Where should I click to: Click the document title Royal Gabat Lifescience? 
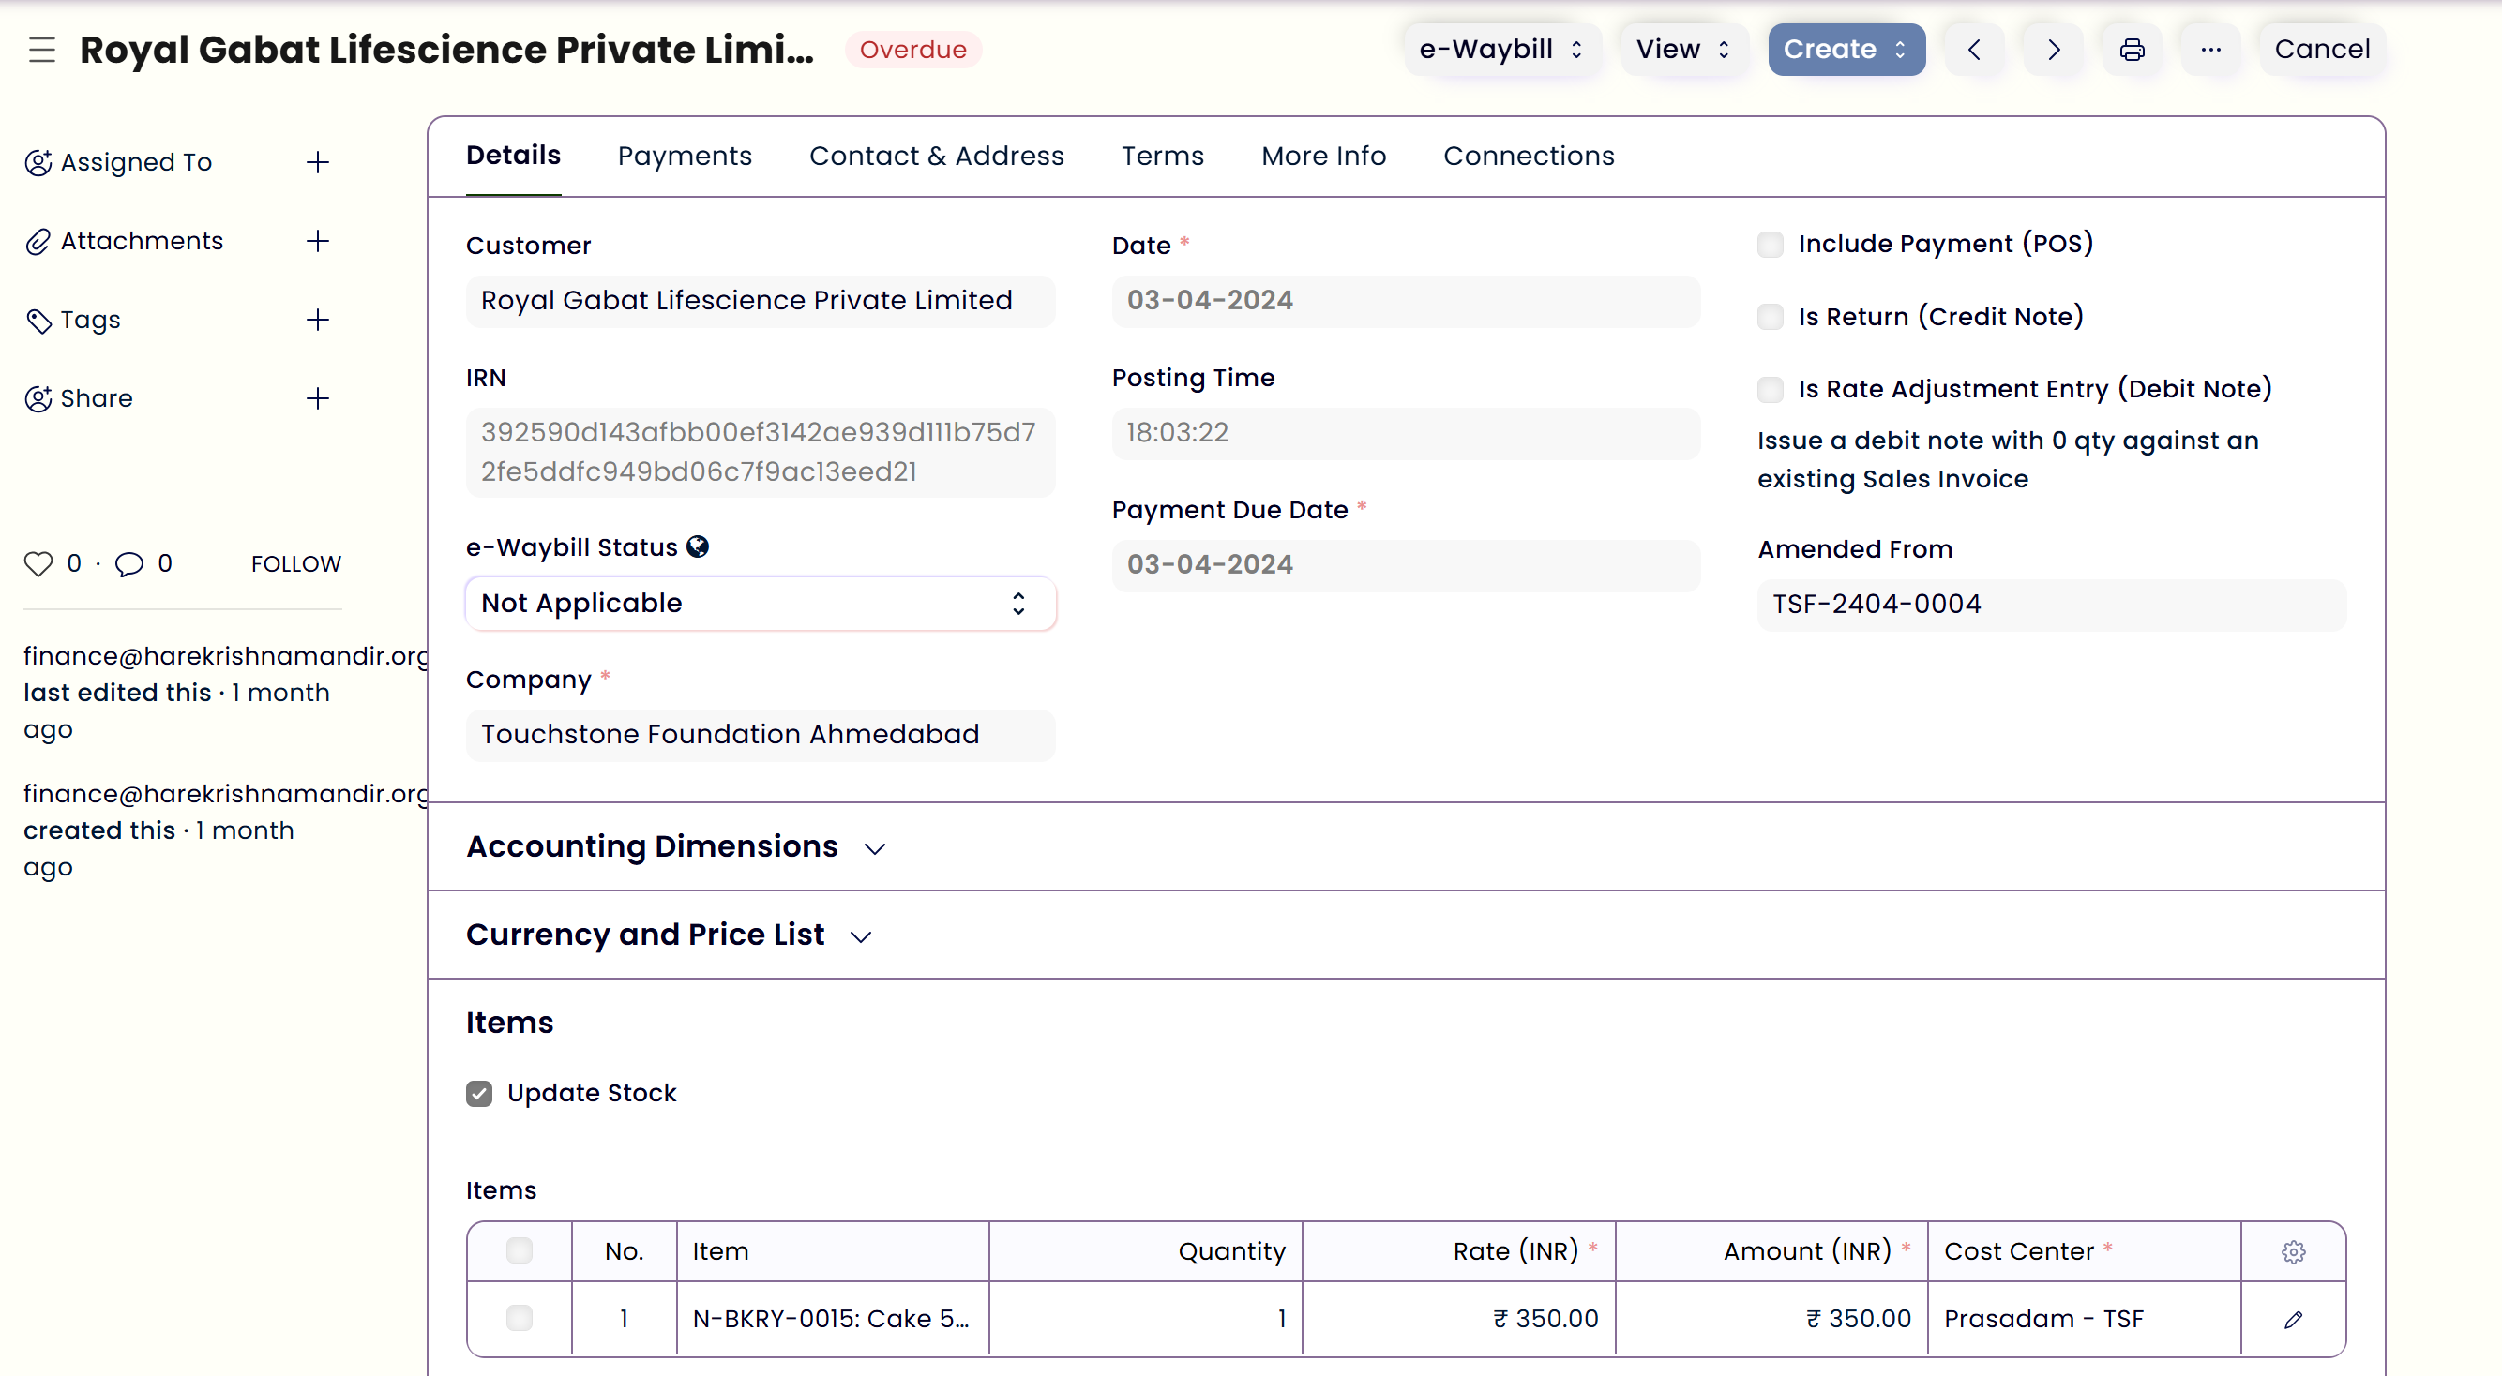[x=446, y=50]
